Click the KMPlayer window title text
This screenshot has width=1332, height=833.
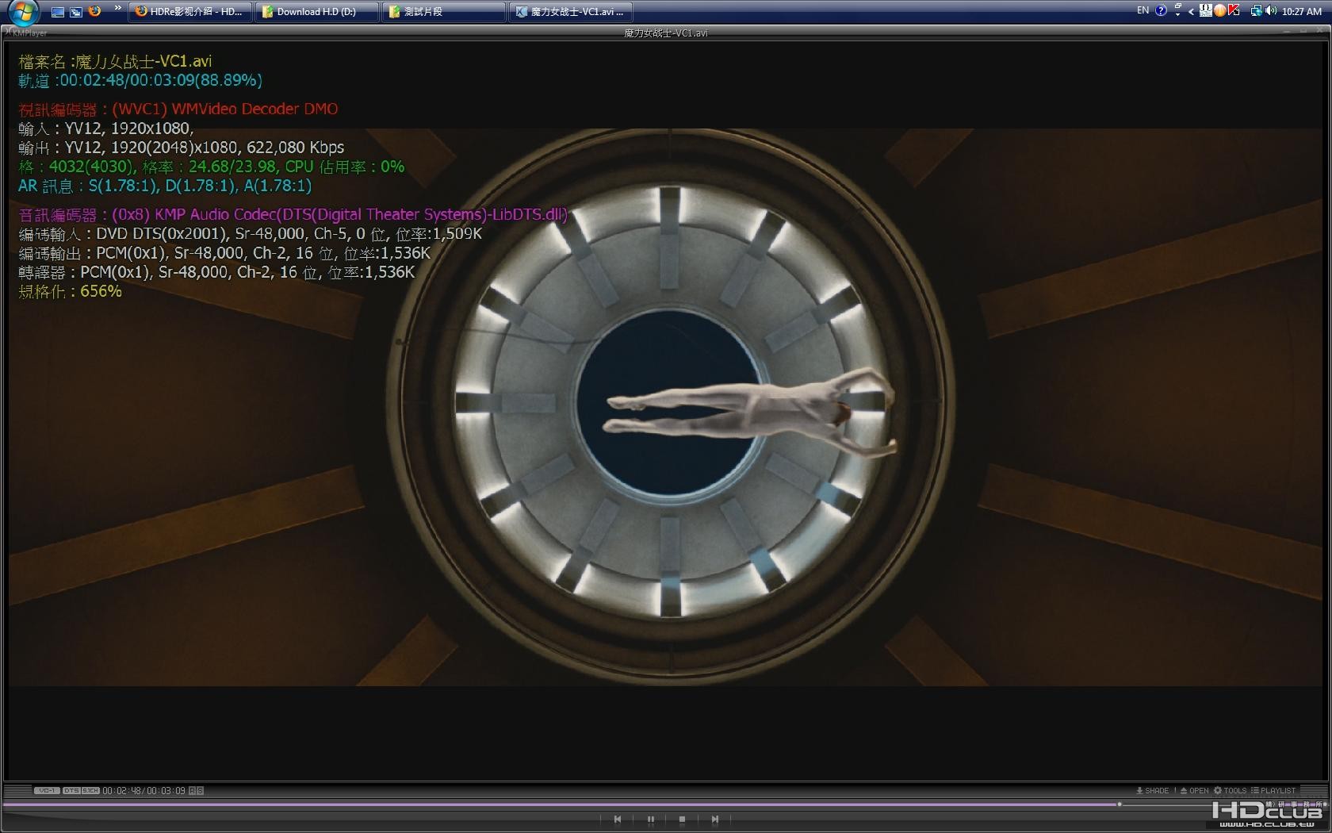coord(666,33)
